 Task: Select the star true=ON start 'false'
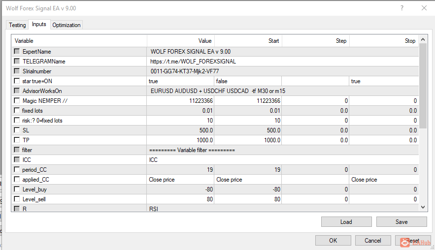248,81
